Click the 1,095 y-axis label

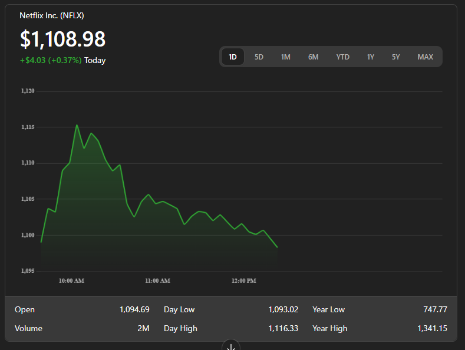point(28,271)
